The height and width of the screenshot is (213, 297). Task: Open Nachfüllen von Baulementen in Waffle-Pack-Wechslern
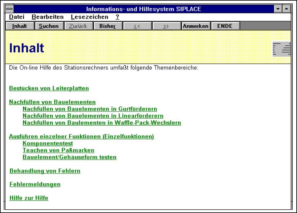tap(102, 123)
